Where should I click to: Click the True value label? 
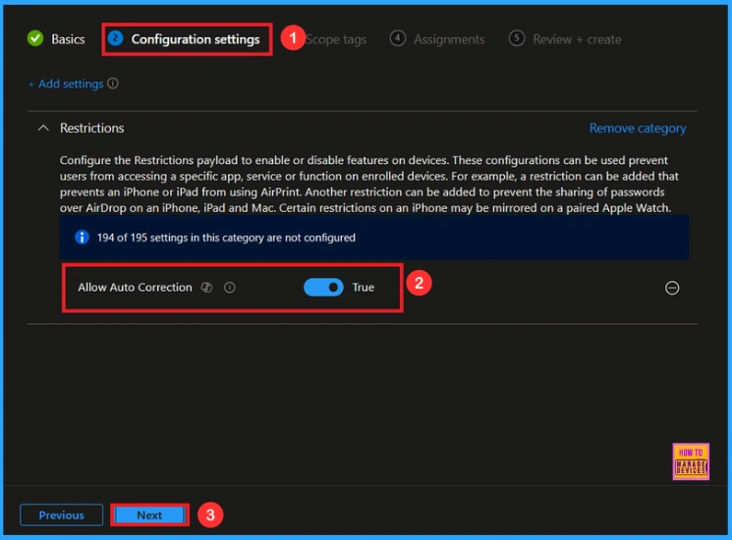point(364,288)
